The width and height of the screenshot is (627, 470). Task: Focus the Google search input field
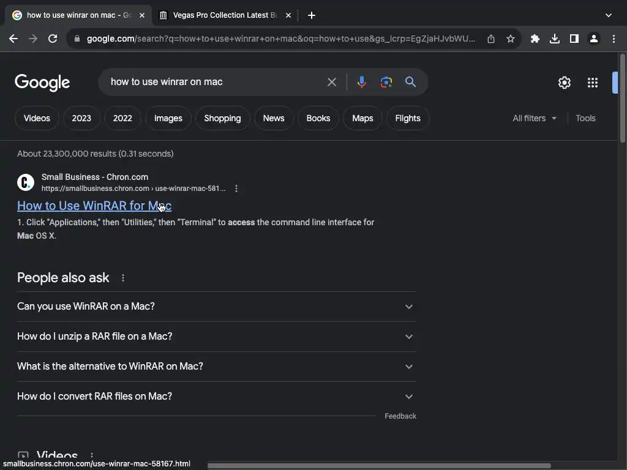point(216,82)
